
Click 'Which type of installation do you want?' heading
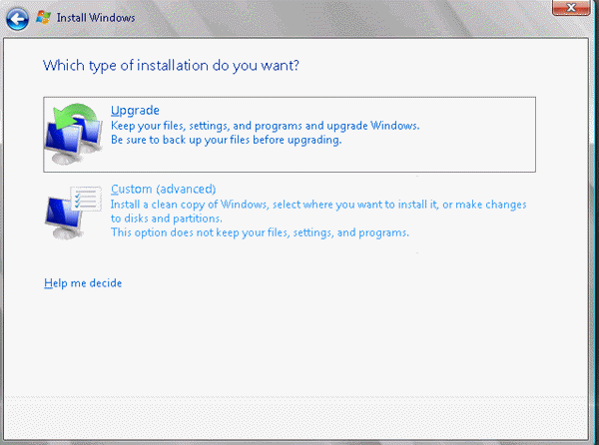pos(171,66)
